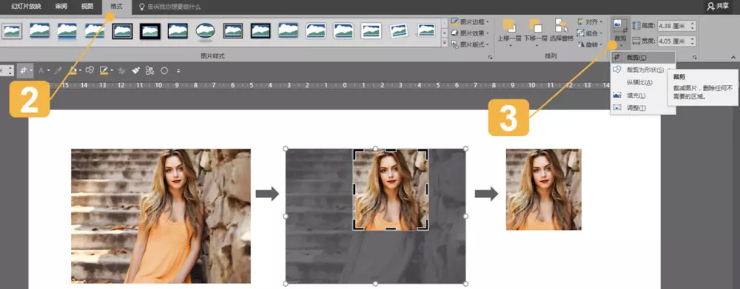Open the 图片样式 group dialog launcher
Image resolution: width=740 pixels, height=289 pixels.
click(x=491, y=58)
